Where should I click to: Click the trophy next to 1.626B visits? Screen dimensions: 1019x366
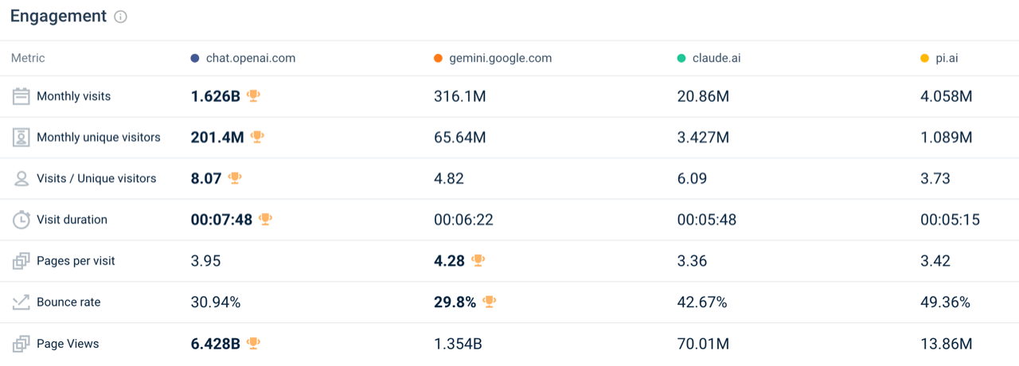(x=253, y=95)
